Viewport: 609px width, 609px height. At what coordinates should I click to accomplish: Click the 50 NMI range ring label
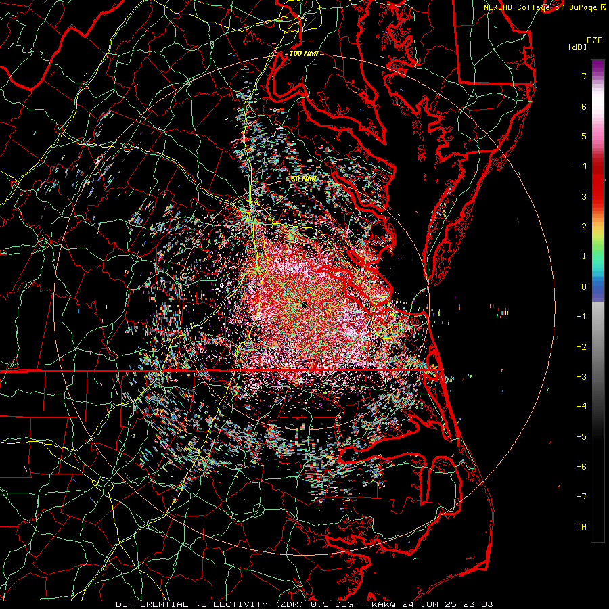[304, 179]
